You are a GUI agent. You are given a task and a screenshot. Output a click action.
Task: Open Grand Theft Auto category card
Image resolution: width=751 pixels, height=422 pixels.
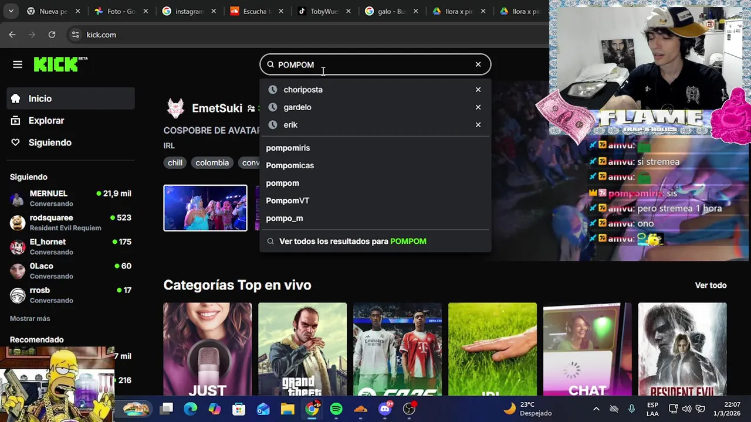(302, 349)
